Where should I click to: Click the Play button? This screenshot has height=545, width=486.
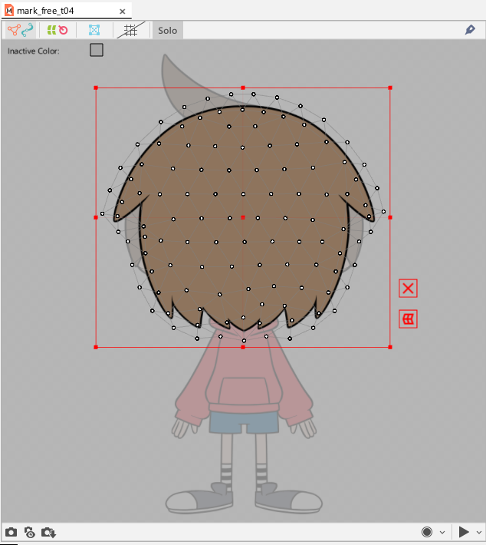click(464, 532)
